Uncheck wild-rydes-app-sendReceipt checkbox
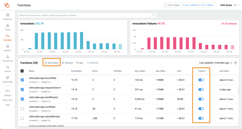The image size is (242, 129). 22,99
